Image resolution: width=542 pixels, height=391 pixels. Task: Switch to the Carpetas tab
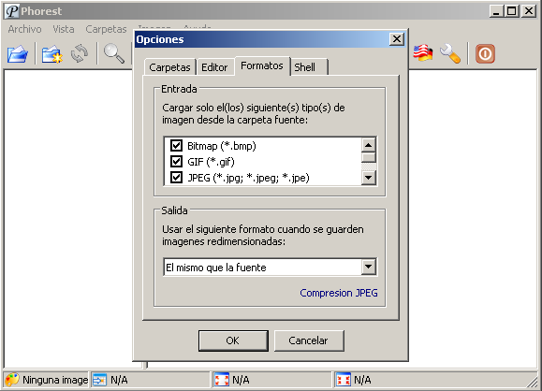(x=169, y=67)
